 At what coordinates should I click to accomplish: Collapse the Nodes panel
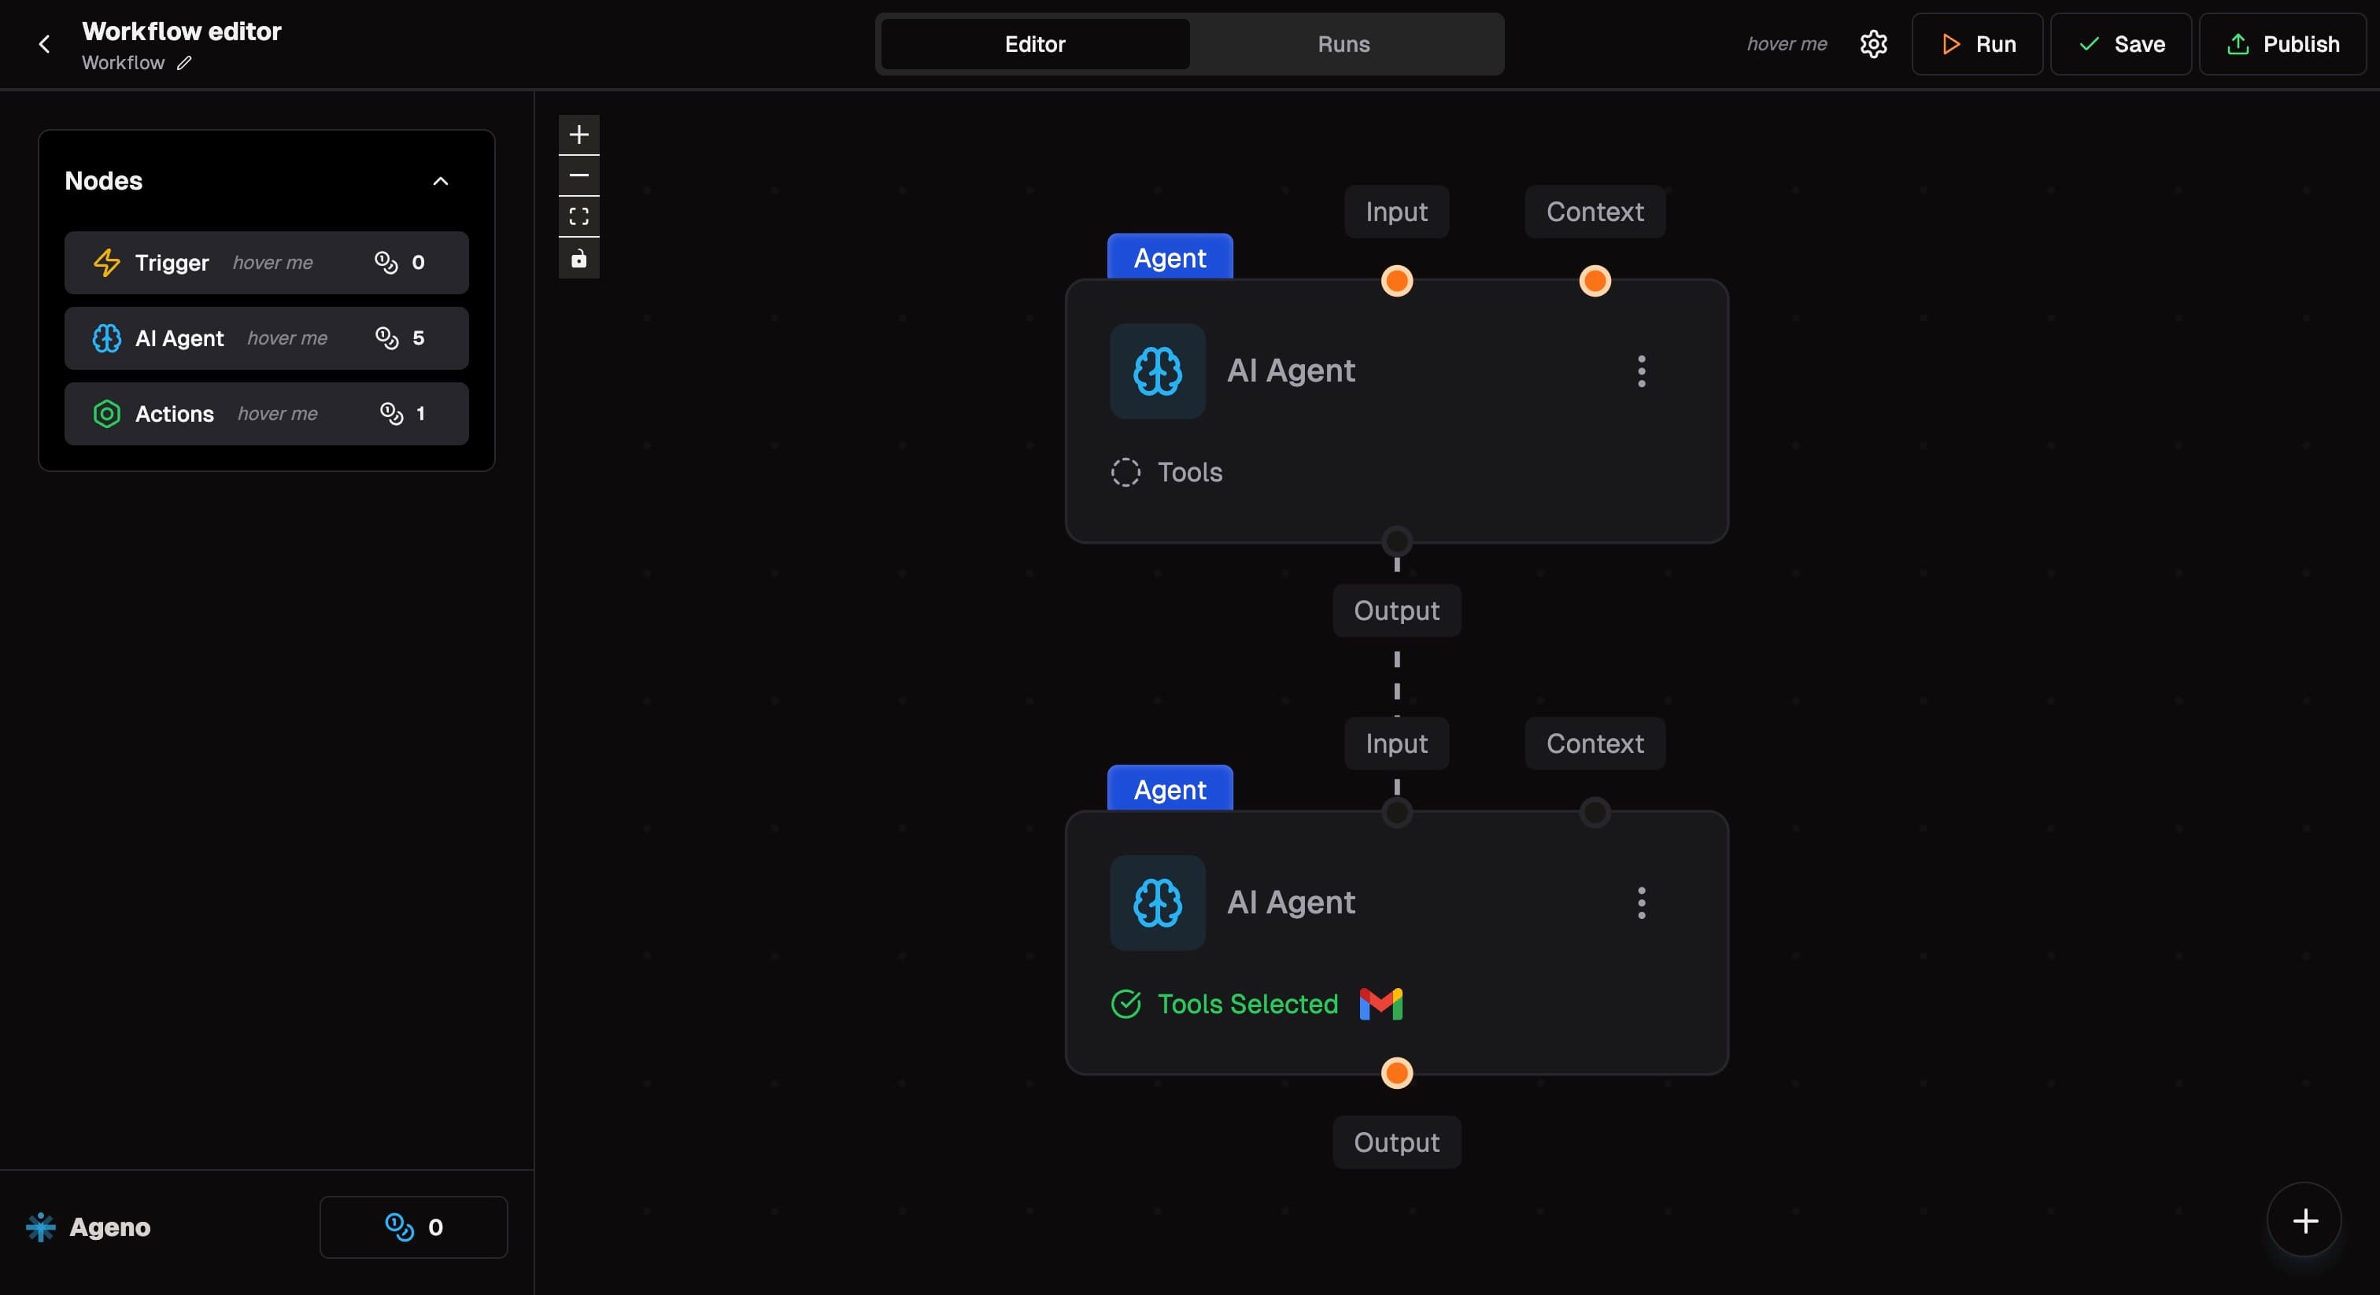441,181
